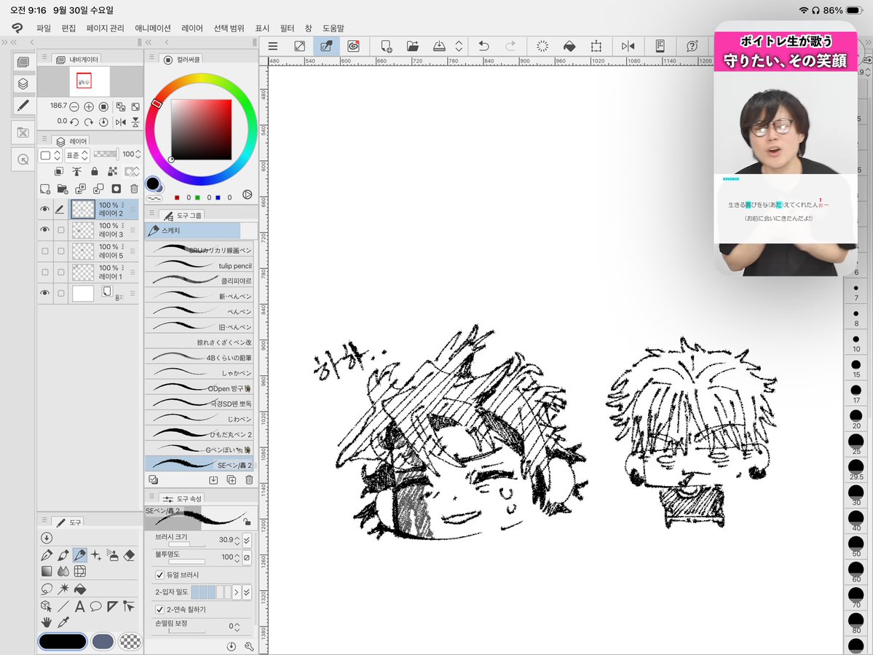Adjust the 손떨림 보정 value stepper
This screenshot has height=655, width=873.
237,627
